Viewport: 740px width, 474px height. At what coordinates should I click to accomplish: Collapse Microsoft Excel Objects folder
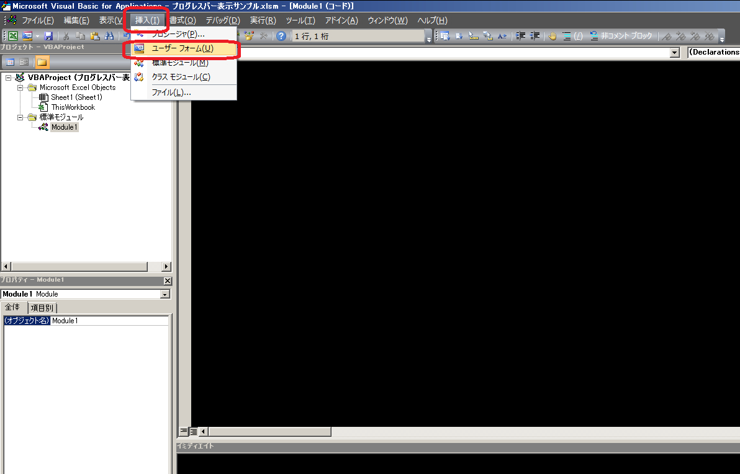[x=20, y=87]
